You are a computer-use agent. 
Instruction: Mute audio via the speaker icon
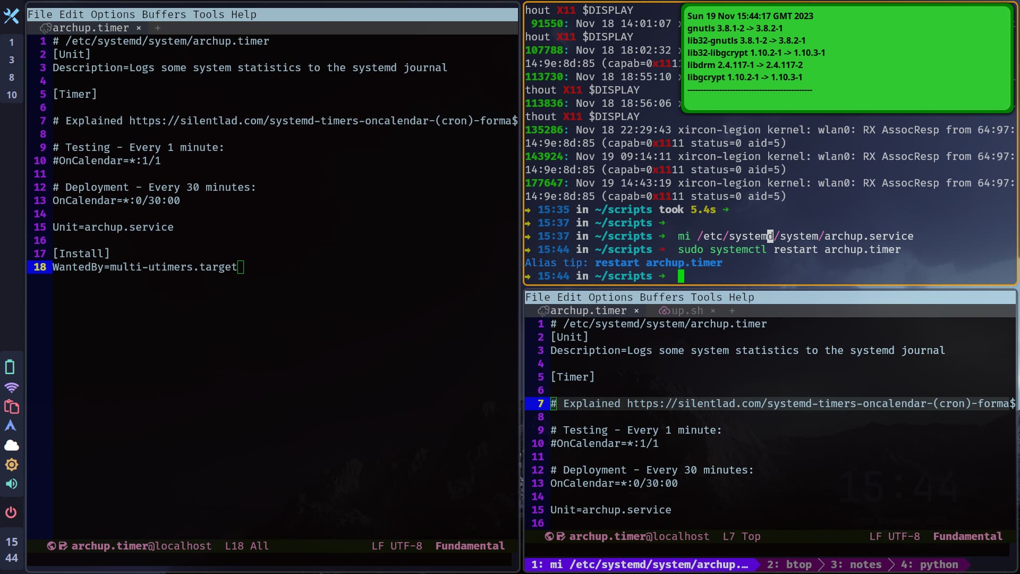point(11,484)
